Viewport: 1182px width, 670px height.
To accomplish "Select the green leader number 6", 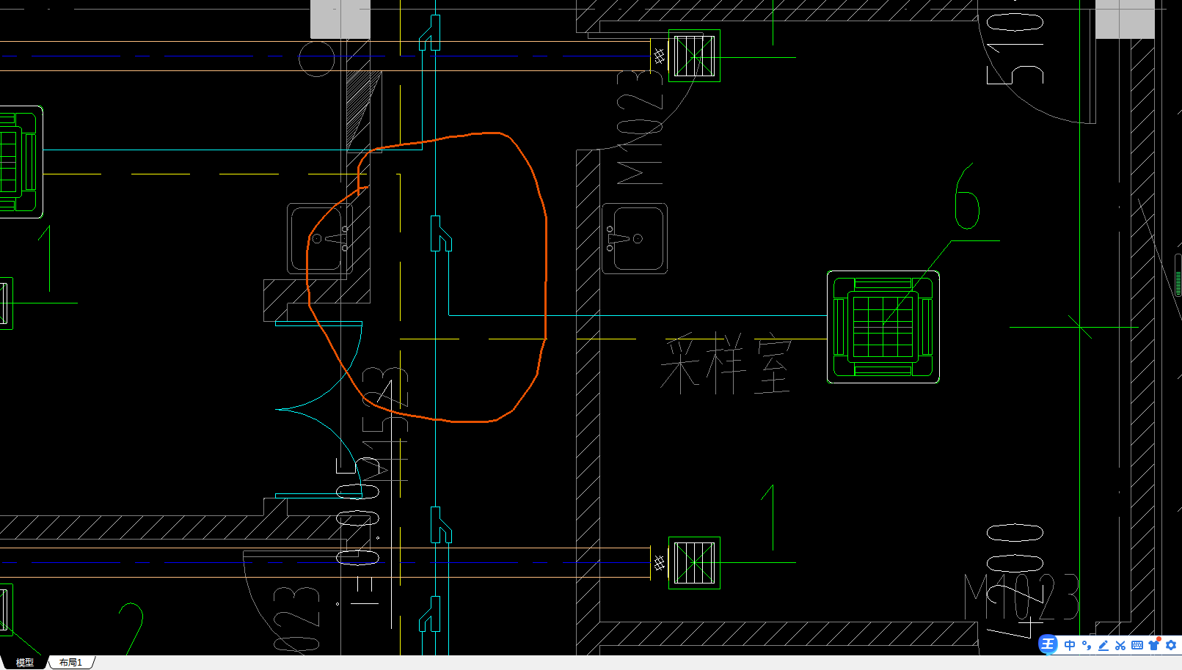I will pos(966,196).
